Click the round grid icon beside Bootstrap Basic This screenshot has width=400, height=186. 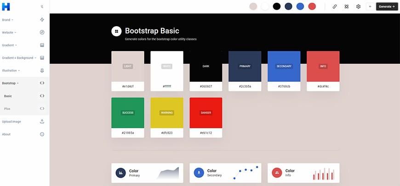click(x=116, y=31)
